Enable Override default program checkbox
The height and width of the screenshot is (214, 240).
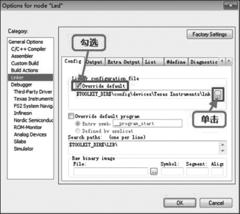(x=71, y=116)
